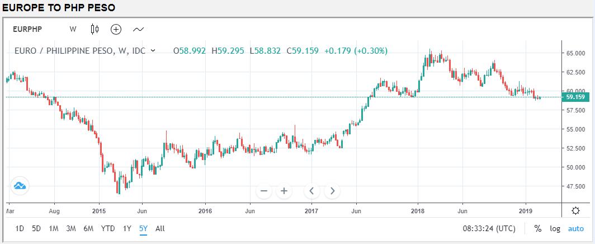
Task: Open the candlestick chart style selector
Action: tap(95, 29)
